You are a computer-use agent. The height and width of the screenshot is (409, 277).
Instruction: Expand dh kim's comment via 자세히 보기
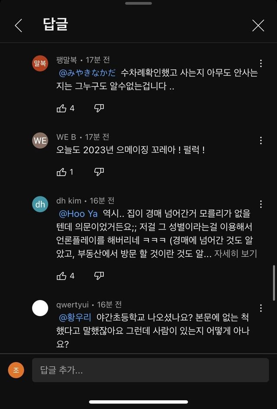(235, 254)
